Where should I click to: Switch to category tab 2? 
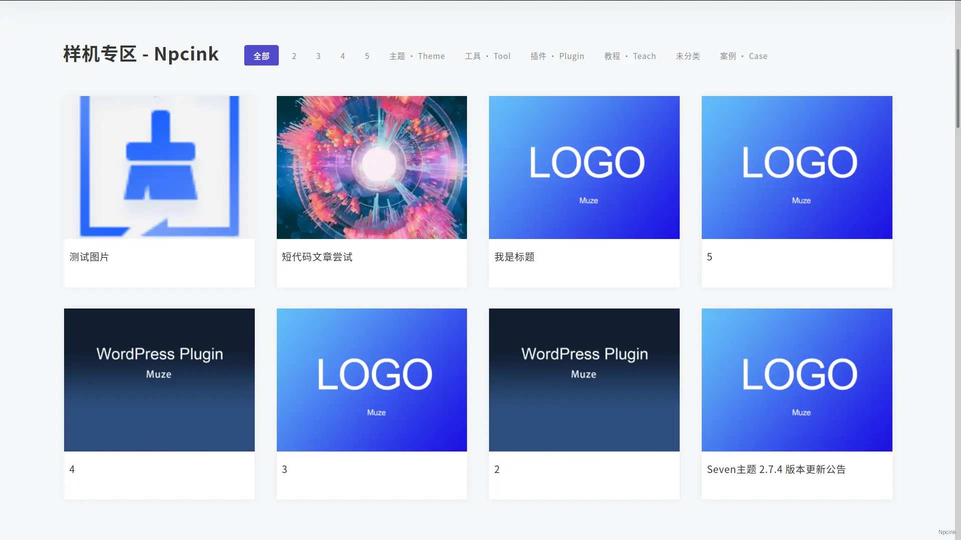[294, 56]
